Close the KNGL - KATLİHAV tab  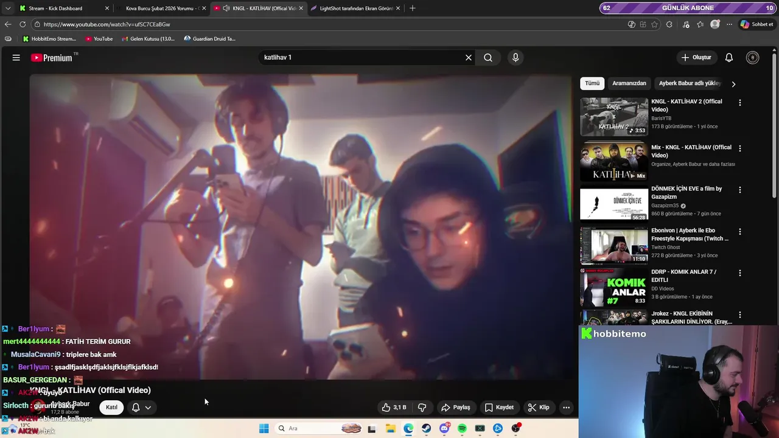coord(301,8)
